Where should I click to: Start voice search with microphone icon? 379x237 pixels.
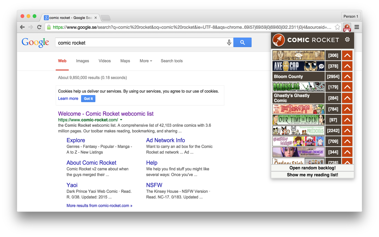point(229,43)
